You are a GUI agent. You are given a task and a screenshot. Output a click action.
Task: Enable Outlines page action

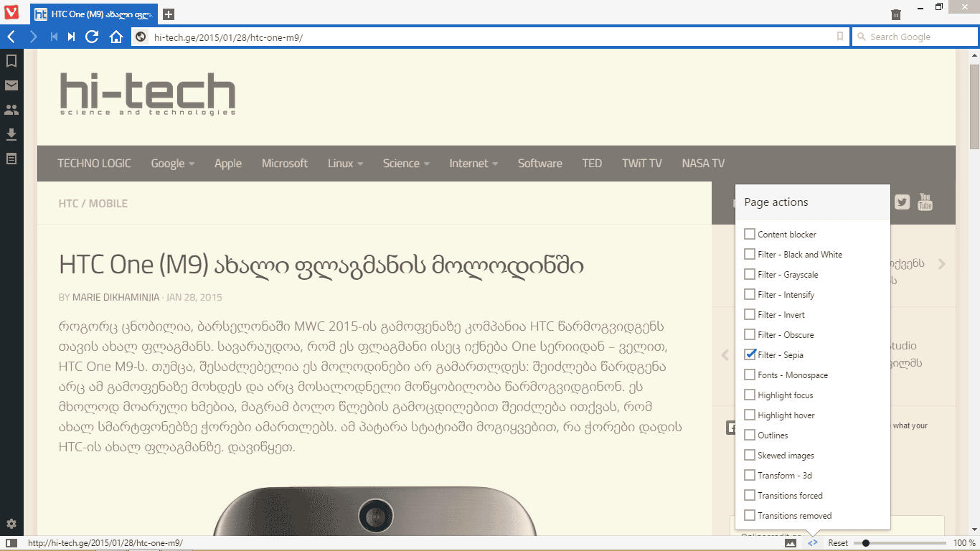pyautogui.click(x=750, y=435)
